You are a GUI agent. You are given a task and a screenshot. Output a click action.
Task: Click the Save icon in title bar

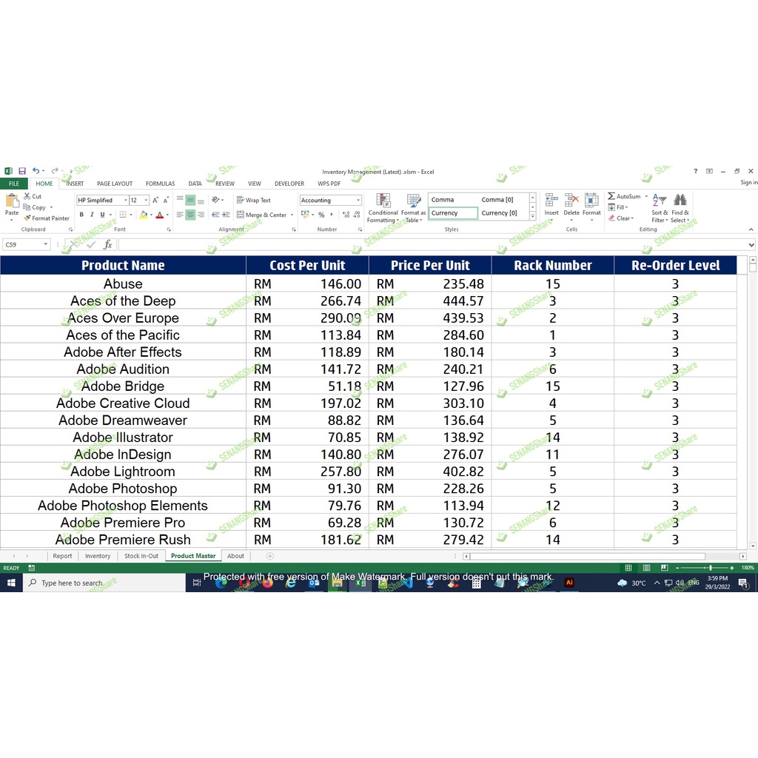click(22, 171)
